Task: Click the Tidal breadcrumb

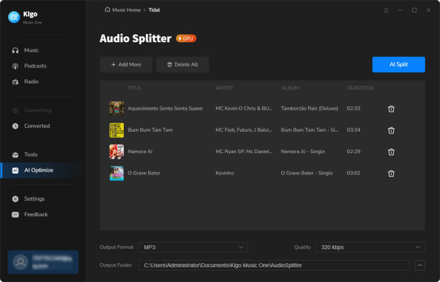Action: [x=154, y=10]
